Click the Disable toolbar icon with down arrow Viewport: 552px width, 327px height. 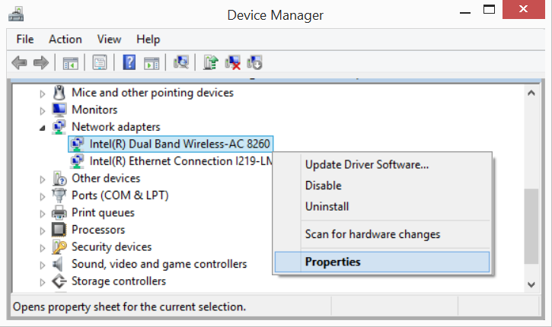click(x=254, y=63)
